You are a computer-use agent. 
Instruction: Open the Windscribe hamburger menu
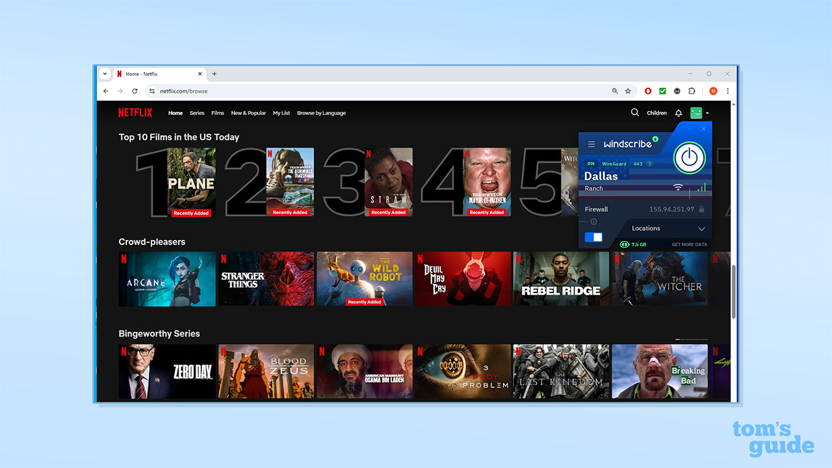click(591, 144)
